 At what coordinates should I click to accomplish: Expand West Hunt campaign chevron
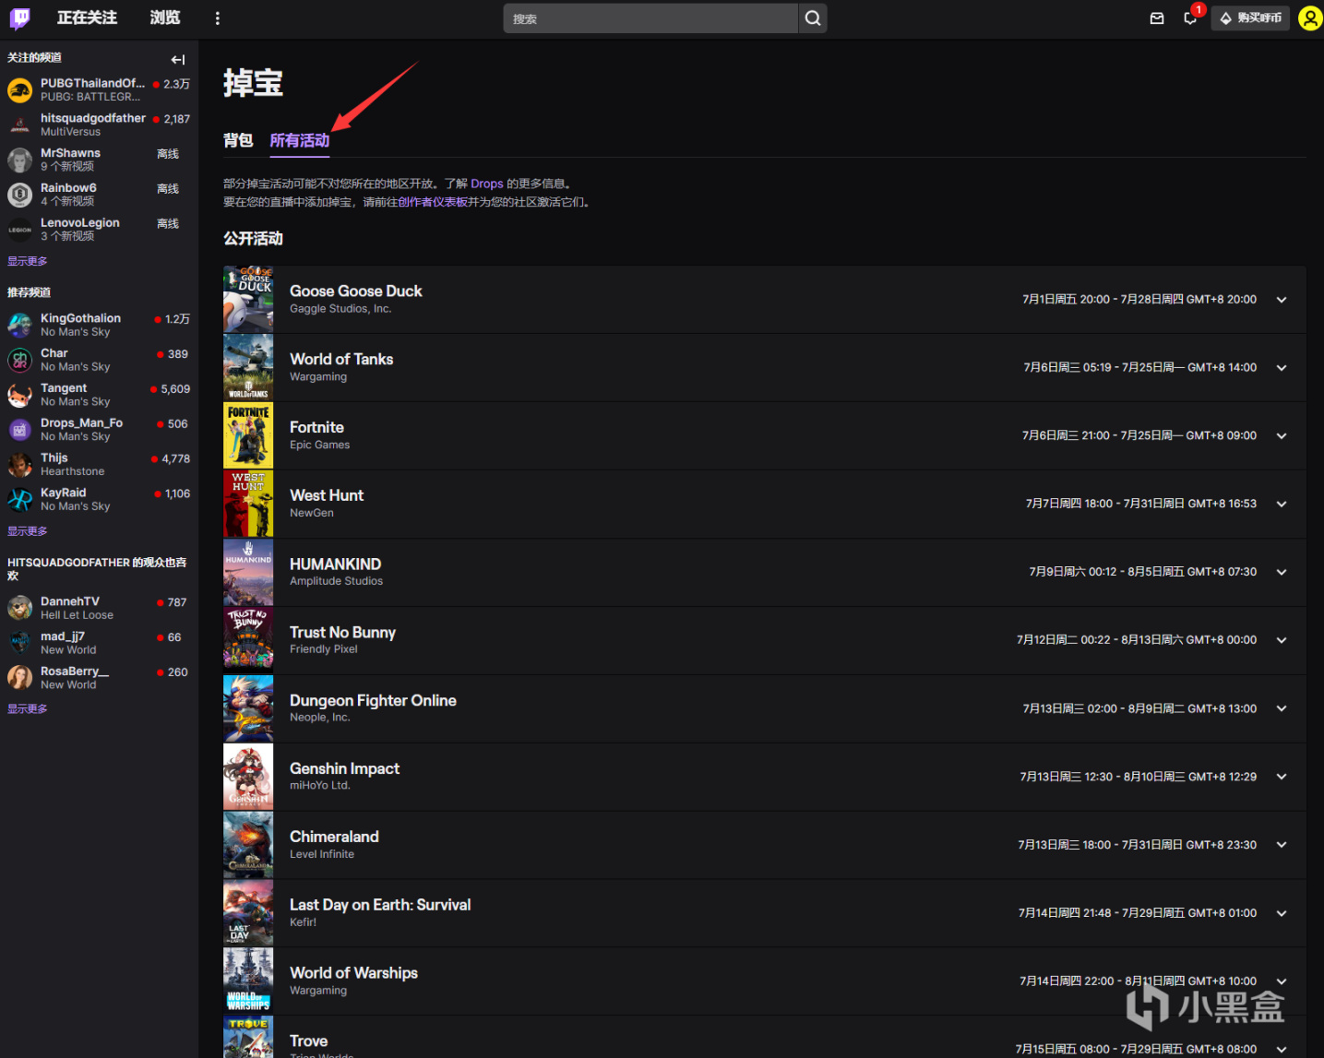[x=1282, y=505]
